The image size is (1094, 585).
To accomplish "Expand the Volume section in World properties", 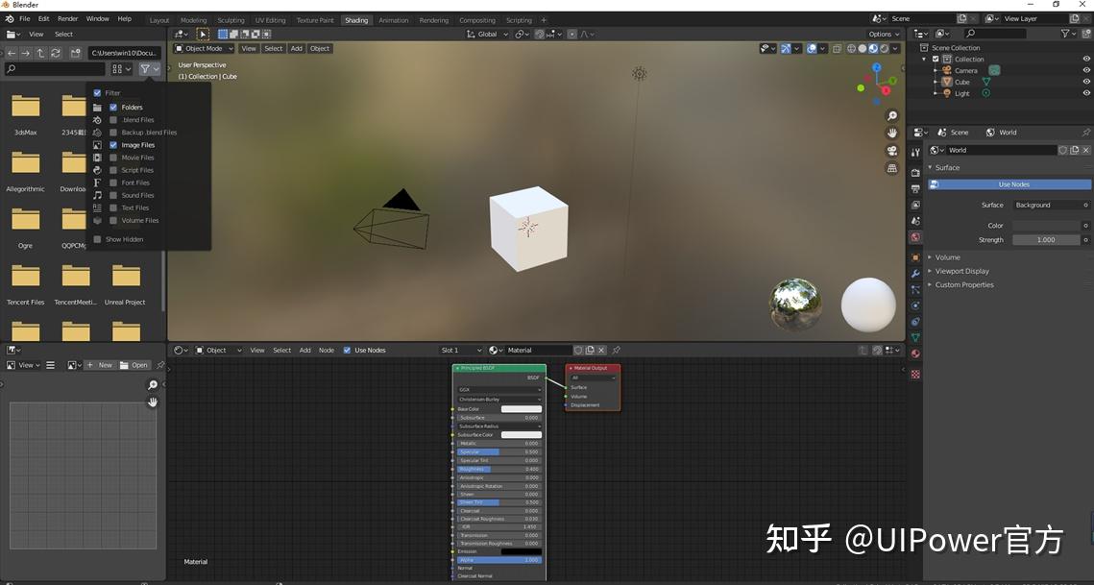I will coord(947,257).
